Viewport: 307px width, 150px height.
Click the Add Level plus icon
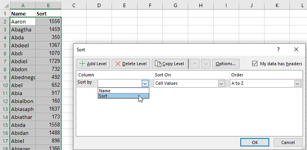[82, 64]
